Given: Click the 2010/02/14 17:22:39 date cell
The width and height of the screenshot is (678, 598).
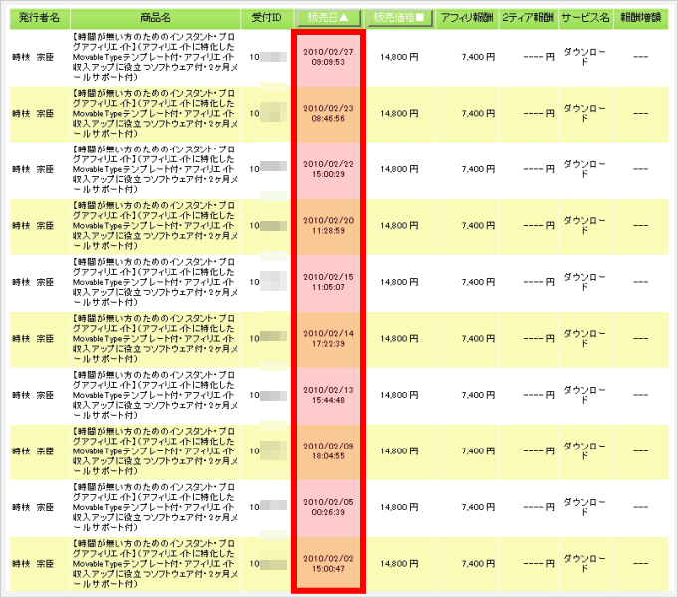Looking at the screenshot, I should [x=328, y=338].
